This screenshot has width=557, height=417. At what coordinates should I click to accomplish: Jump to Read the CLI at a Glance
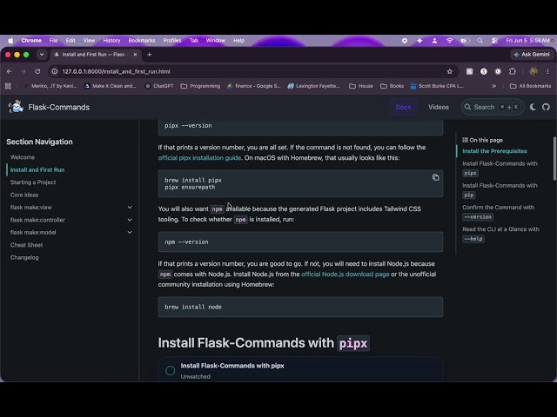[500, 234]
